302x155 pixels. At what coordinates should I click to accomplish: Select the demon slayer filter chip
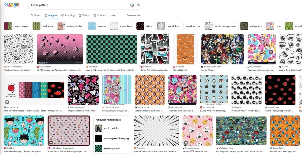17,26
